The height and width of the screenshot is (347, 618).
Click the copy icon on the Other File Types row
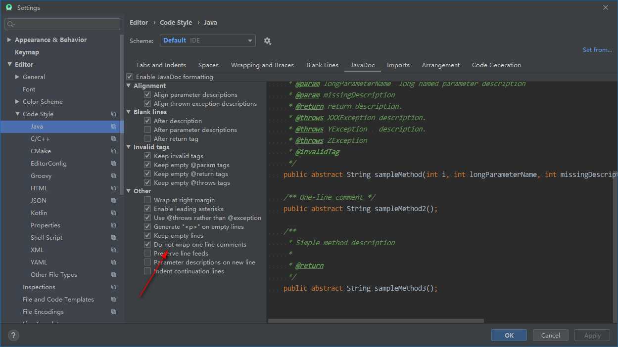coord(113,275)
